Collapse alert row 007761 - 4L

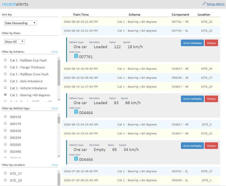[x=141, y=31]
